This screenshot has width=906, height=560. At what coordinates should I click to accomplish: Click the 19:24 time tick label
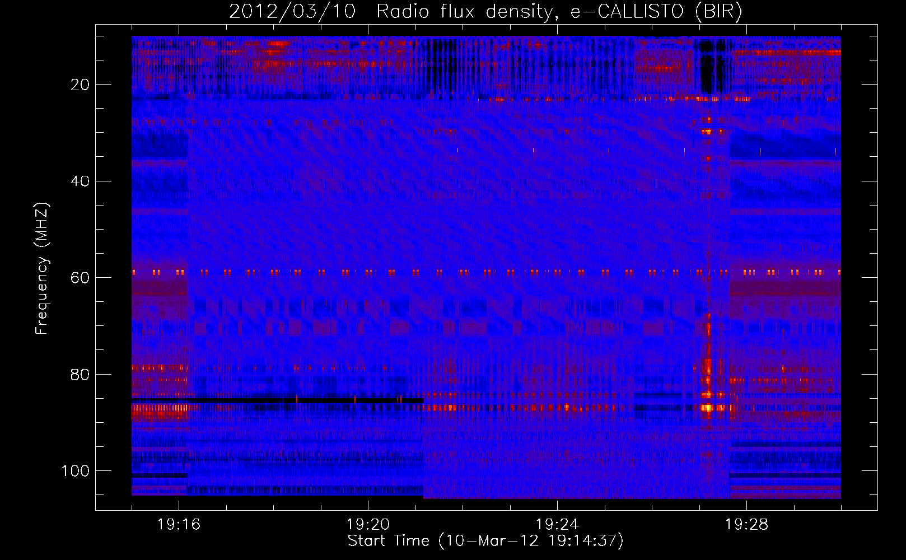[557, 525]
